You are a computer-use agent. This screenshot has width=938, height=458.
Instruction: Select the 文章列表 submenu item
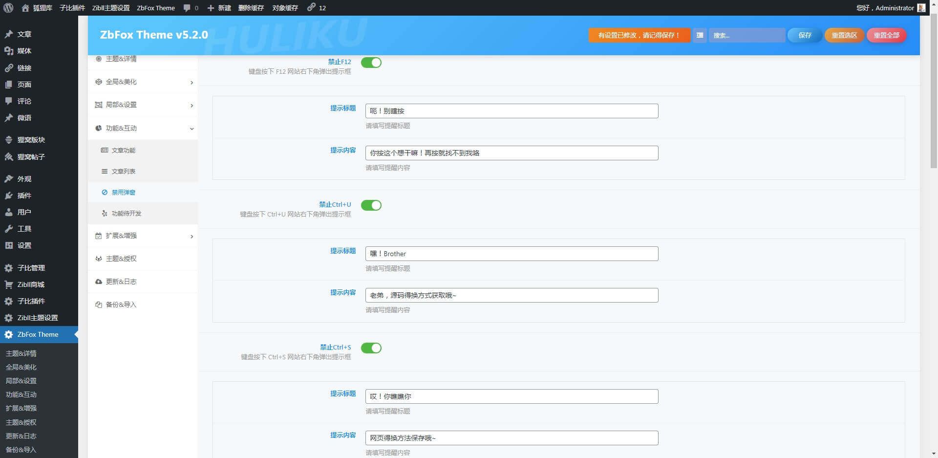pos(123,172)
